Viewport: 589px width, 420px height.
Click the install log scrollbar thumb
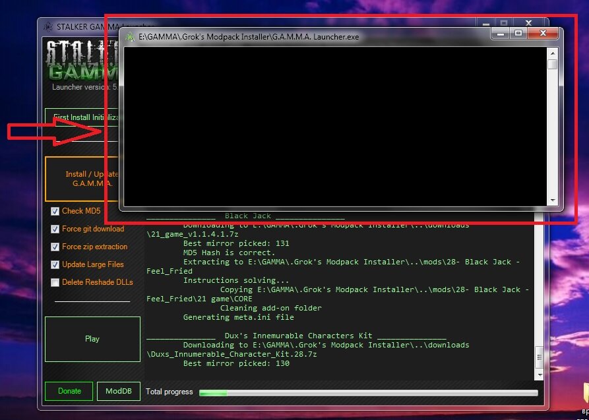tap(540, 359)
